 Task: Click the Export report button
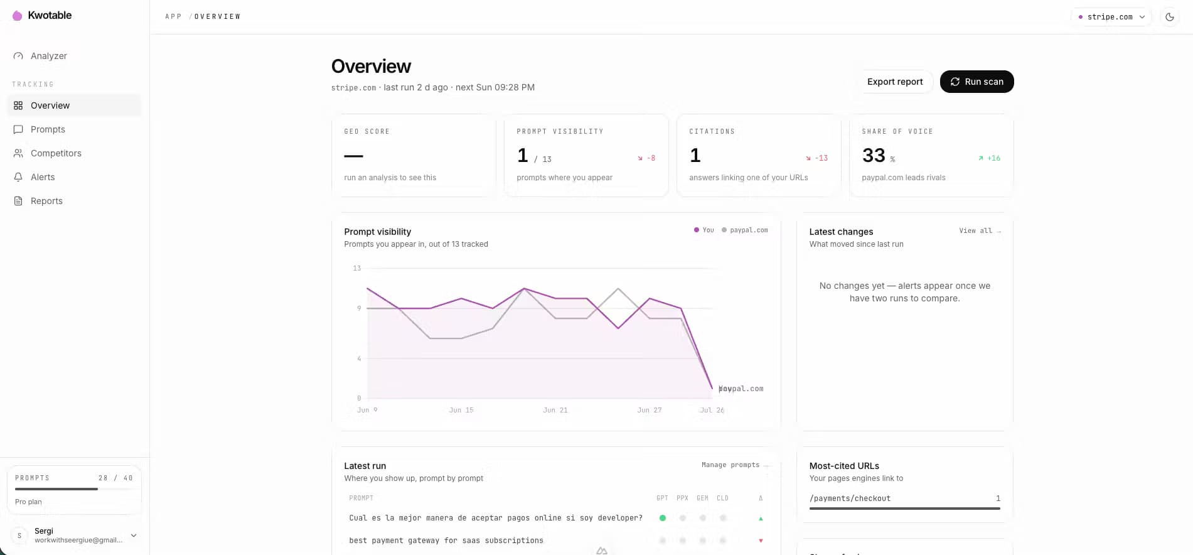click(895, 82)
